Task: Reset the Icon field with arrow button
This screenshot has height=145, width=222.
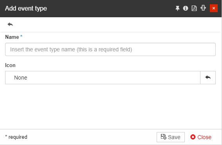Action: point(208,78)
